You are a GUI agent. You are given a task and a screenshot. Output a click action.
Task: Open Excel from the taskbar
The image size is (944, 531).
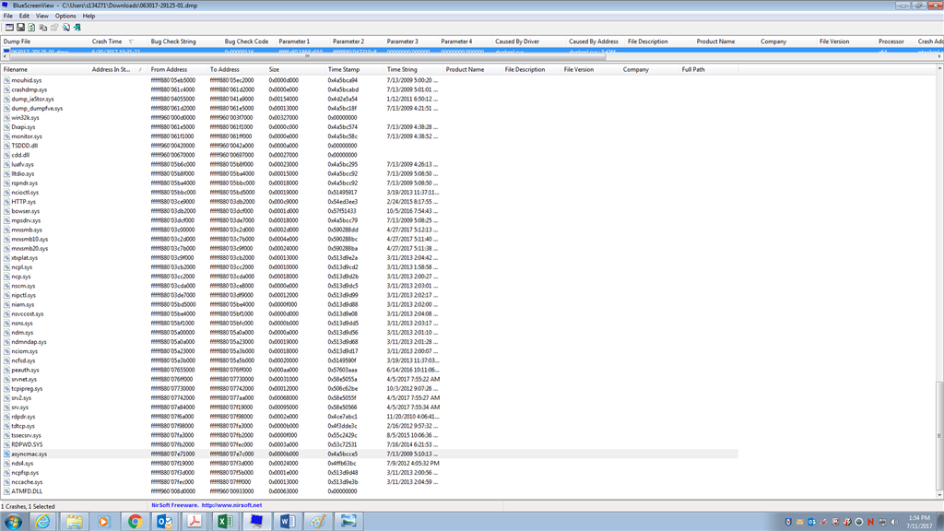point(226,522)
